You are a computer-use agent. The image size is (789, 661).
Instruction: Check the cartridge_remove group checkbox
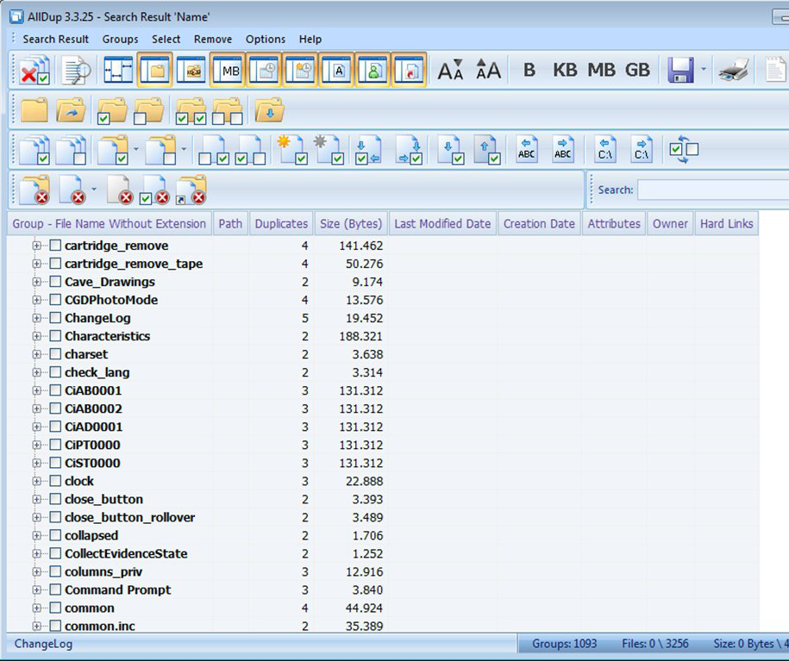pyautogui.click(x=55, y=246)
